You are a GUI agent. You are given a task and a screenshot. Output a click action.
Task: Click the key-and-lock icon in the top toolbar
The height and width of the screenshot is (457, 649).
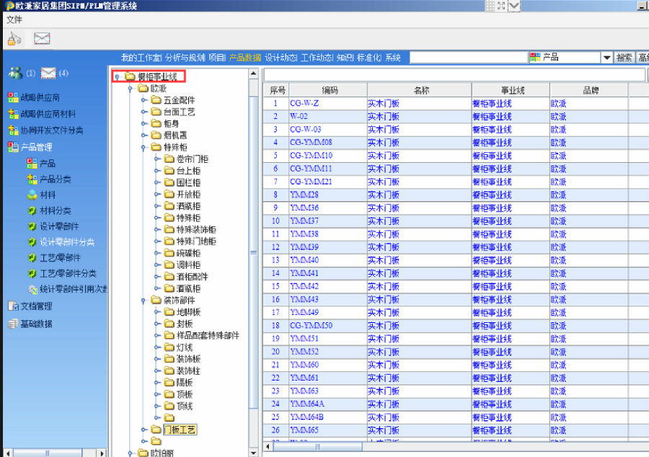(15, 39)
